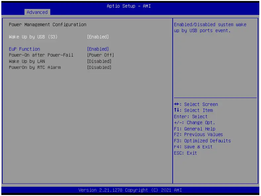Open PowerOn by RTC Alarm value [Disabled]
261x196 pixels.
click(x=99, y=67)
